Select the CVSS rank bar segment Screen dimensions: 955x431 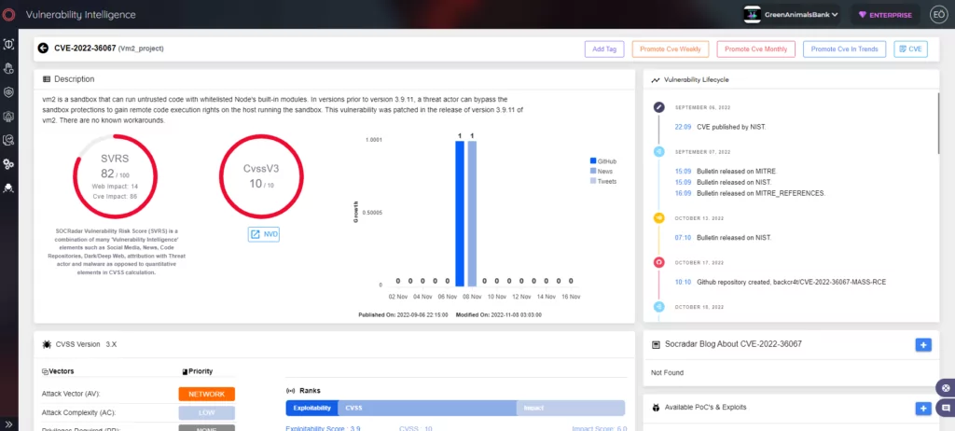tap(427, 408)
